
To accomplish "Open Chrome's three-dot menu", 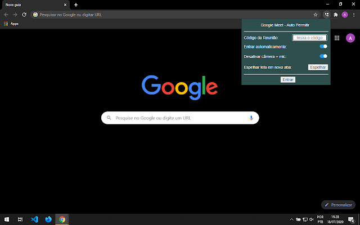I will coord(354,15).
